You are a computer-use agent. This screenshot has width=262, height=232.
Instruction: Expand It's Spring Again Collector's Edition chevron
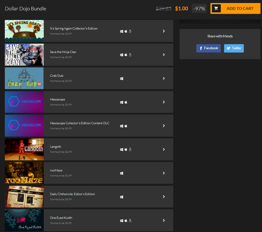pos(164,31)
